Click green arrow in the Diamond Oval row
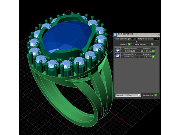This screenshot has width=180, height=135. 154,57
